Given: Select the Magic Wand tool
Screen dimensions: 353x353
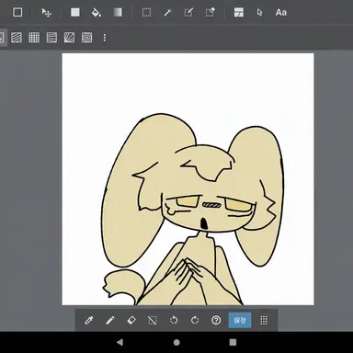Looking at the screenshot, I should pos(167,13).
